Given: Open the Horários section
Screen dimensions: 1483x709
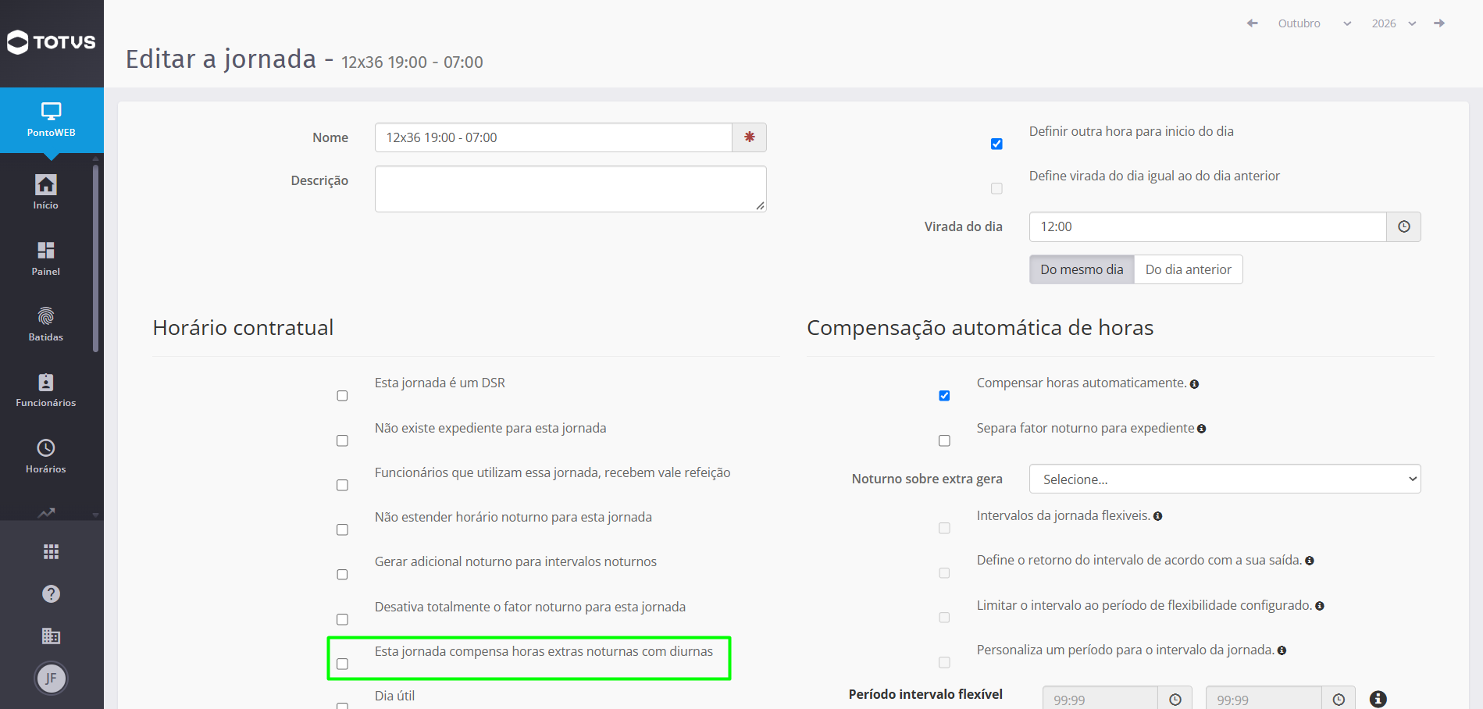Looking at the screenshot, I should [x=46, y=456].
